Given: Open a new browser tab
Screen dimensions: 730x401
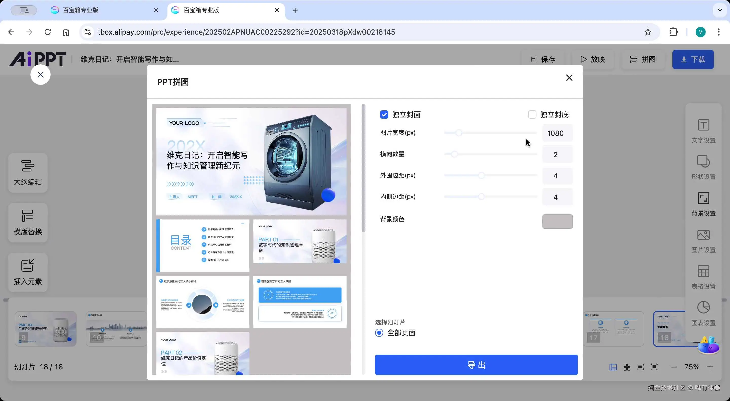Looking at the screenshot, I should 295,10.
